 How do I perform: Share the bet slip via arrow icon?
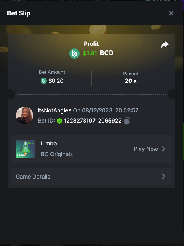tap(165, 45)
